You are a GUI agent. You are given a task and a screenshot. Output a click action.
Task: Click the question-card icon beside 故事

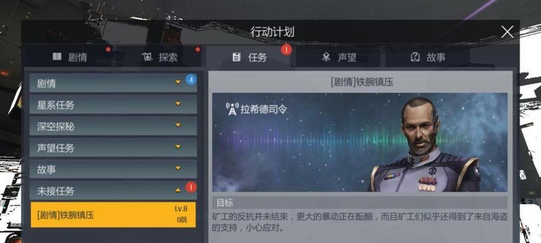click(x=415, y=57)
